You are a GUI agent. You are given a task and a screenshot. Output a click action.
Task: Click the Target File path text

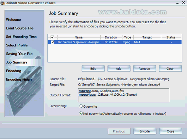pos(119,85)
